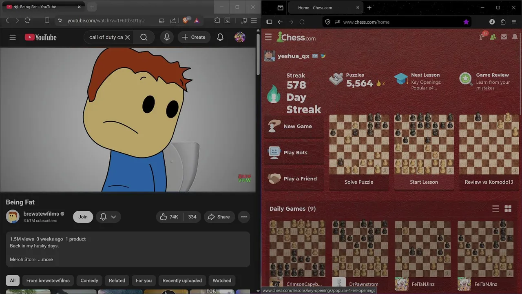Switch Daily Games to list view
The width and height of the screenshot is (522, 294).
click(496, 209)
